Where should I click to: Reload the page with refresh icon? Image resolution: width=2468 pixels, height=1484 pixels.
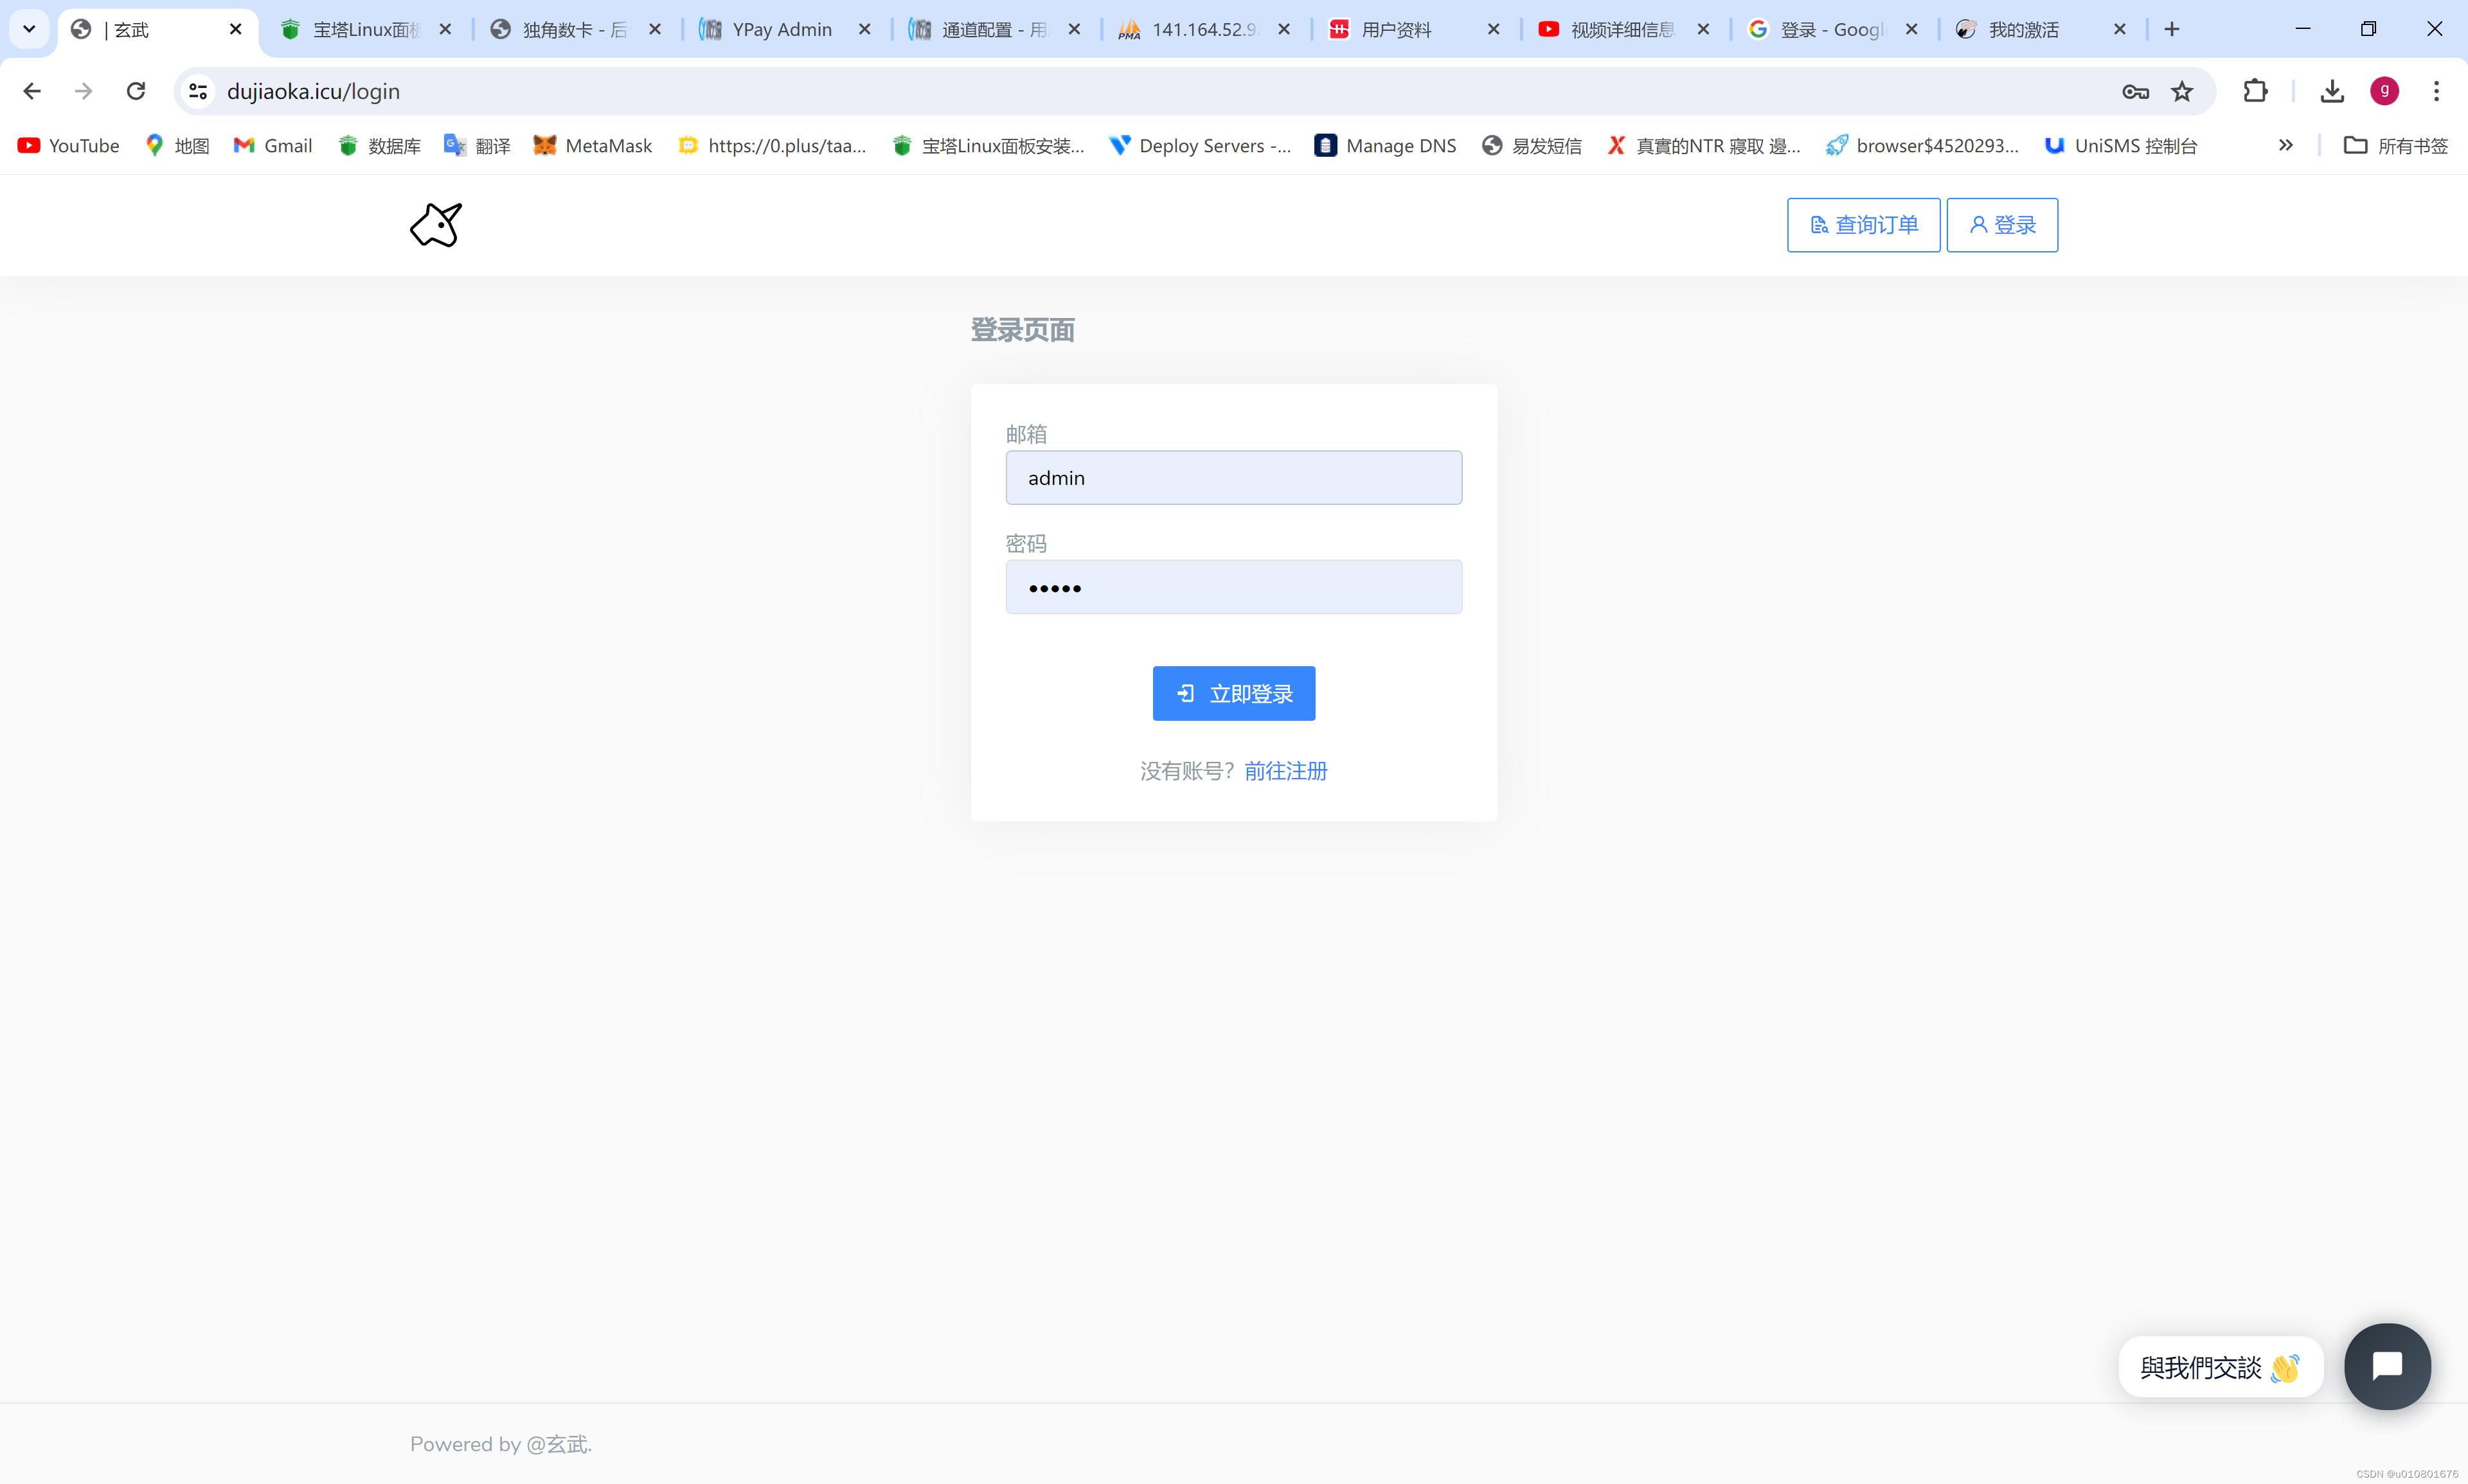coord(136,91)
